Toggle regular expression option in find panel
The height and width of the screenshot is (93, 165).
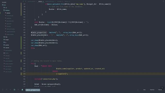pyautogui.click(x=3, y=90)
